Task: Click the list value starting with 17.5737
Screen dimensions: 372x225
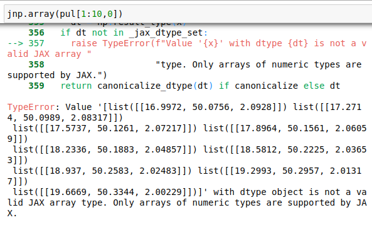Action: point(105,128)
